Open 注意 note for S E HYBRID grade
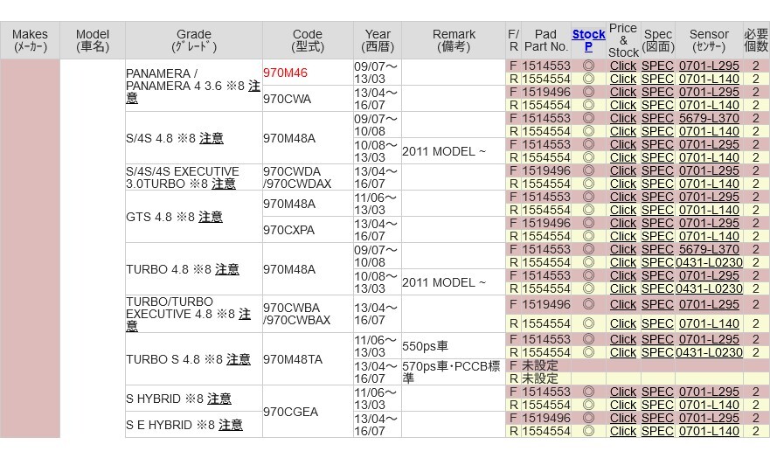The image size is (770, 458). click(x=231, y=424)
